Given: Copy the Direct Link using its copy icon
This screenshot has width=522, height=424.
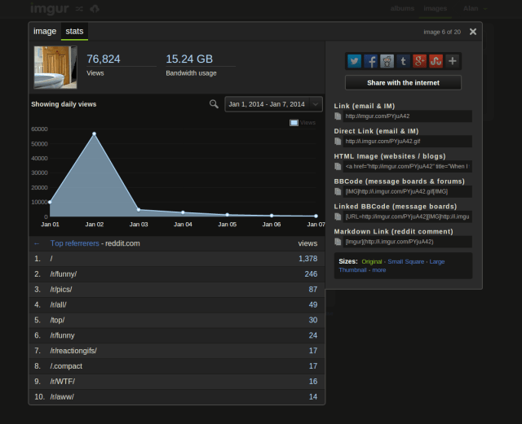Looking at the screenshot, I should pyautogui.click(x=338, y=141).
